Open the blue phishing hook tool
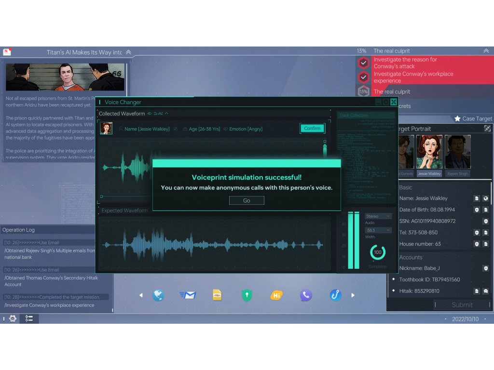 coord(336,295)
